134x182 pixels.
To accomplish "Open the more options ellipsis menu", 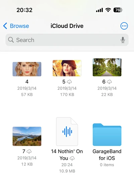I will (124, 26).
